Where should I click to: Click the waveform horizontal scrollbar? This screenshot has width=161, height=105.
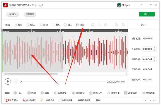click(x=31, y=74)
